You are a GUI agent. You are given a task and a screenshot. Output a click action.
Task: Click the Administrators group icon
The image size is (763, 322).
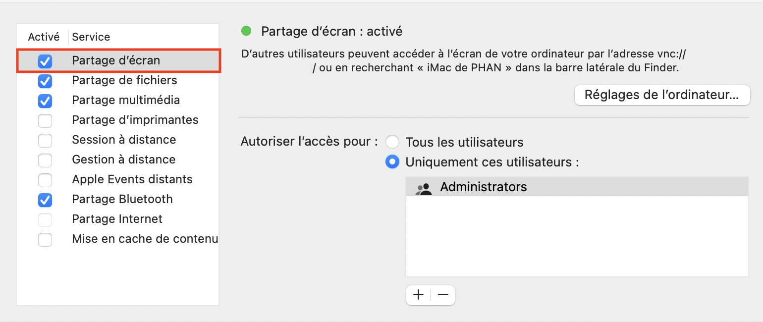point(424,188)
